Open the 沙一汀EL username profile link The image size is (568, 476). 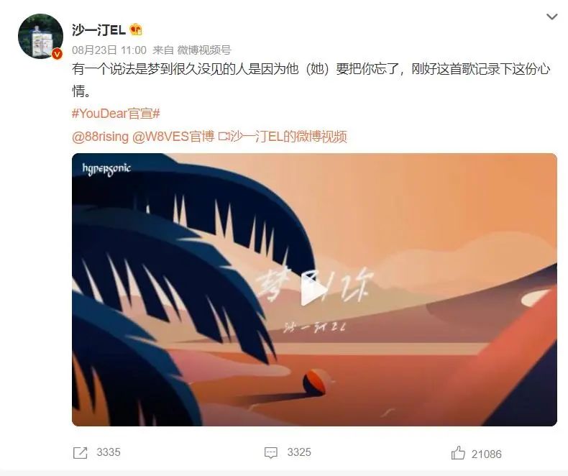coord(99,29)
